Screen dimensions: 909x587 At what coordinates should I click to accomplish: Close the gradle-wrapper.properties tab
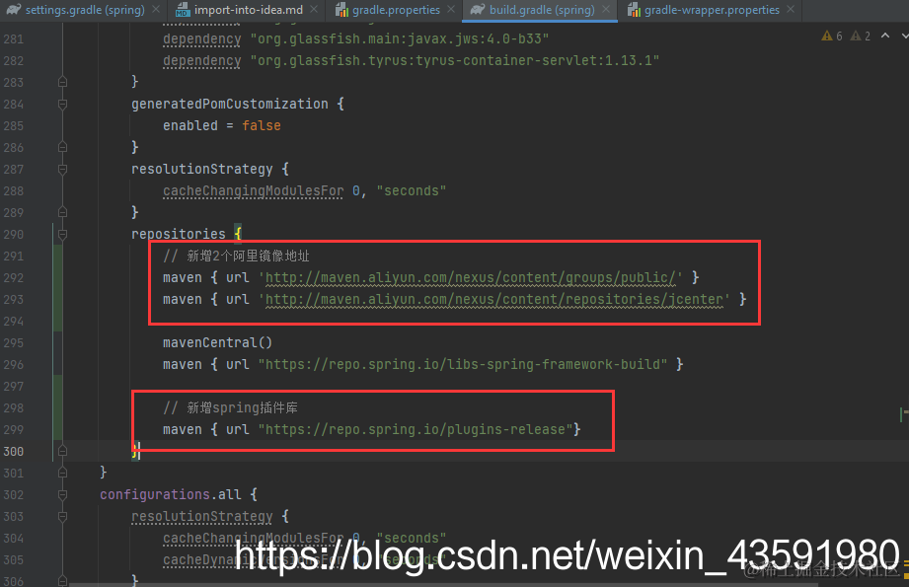click(791, 10)
